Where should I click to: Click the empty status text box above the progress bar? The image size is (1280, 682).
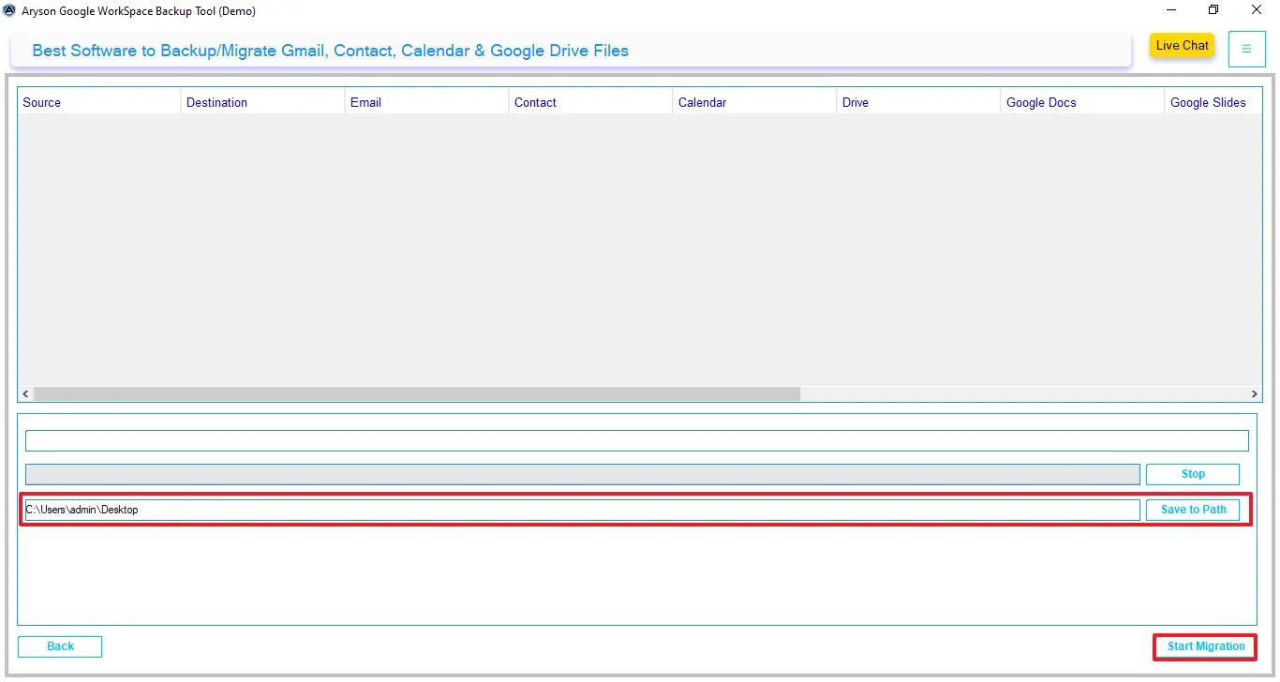click(637, 439)
